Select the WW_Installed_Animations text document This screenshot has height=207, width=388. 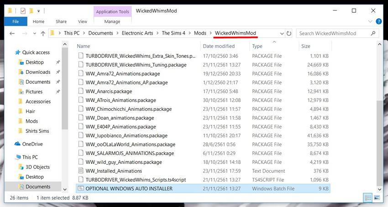coord(114,171)
